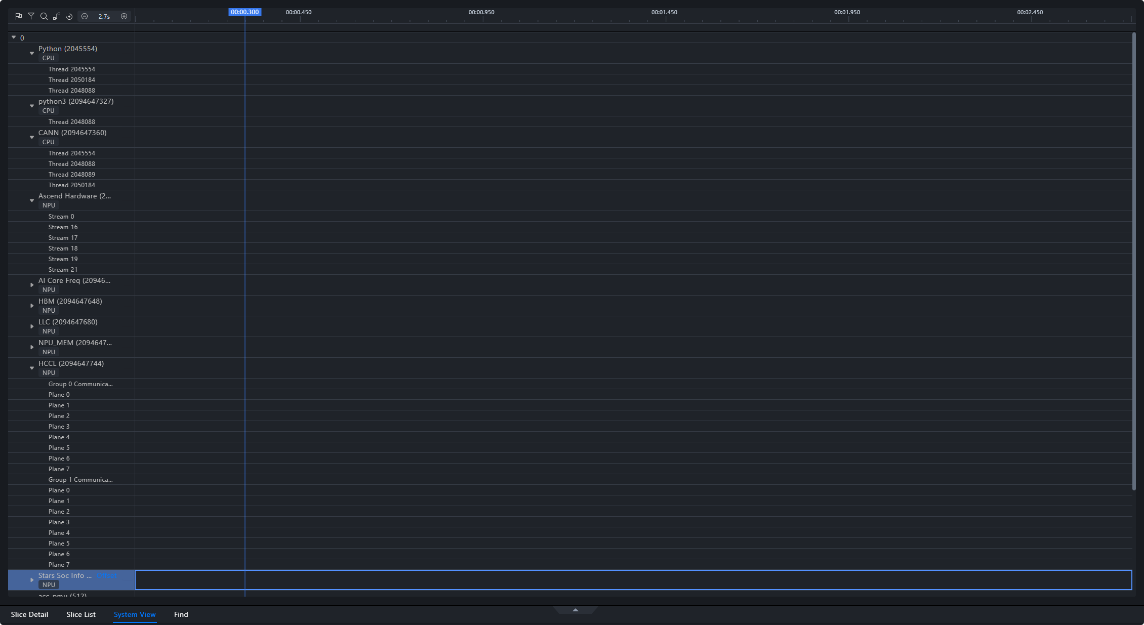Select Thread 2050184 under Python process
The height and width of the screenshot is (625, 1144).
tap(71, 80)
